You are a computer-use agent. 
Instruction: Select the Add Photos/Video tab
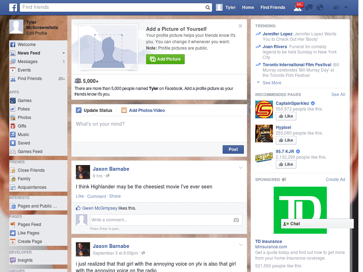tap(143, 110)
